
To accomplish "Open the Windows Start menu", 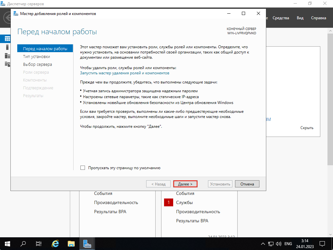I will (7, 243).
